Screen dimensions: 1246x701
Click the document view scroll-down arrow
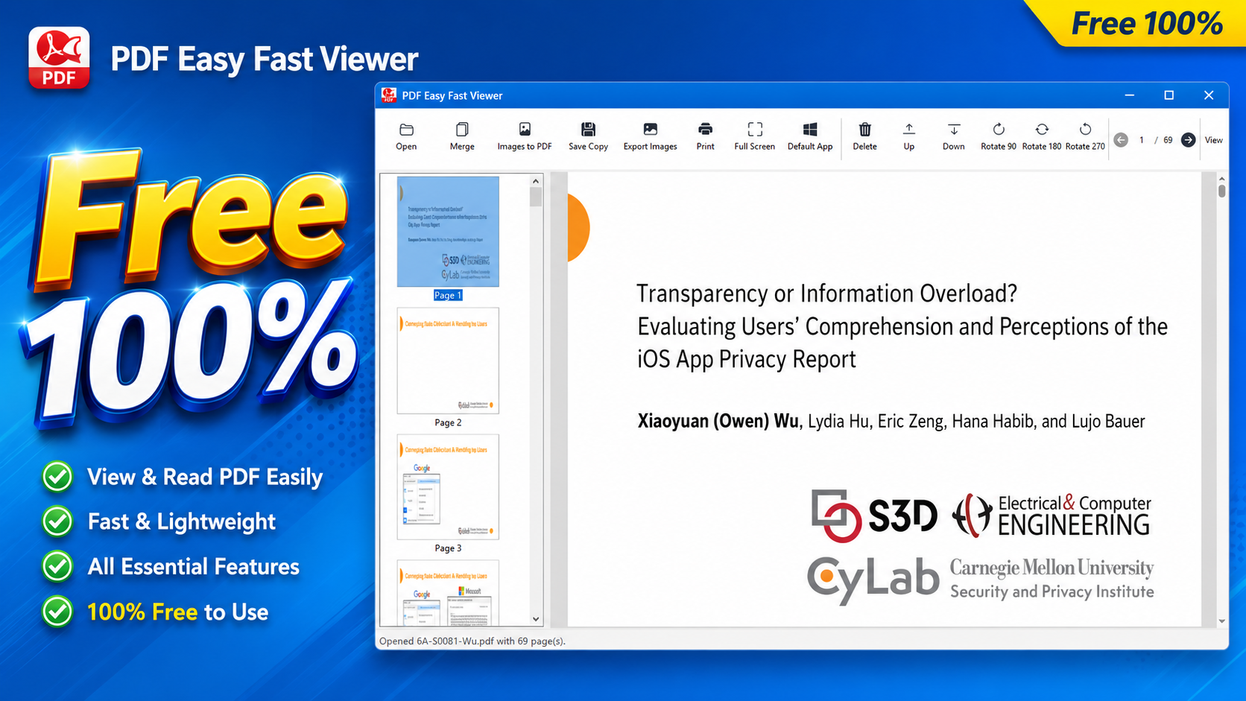coord(1221,621)
